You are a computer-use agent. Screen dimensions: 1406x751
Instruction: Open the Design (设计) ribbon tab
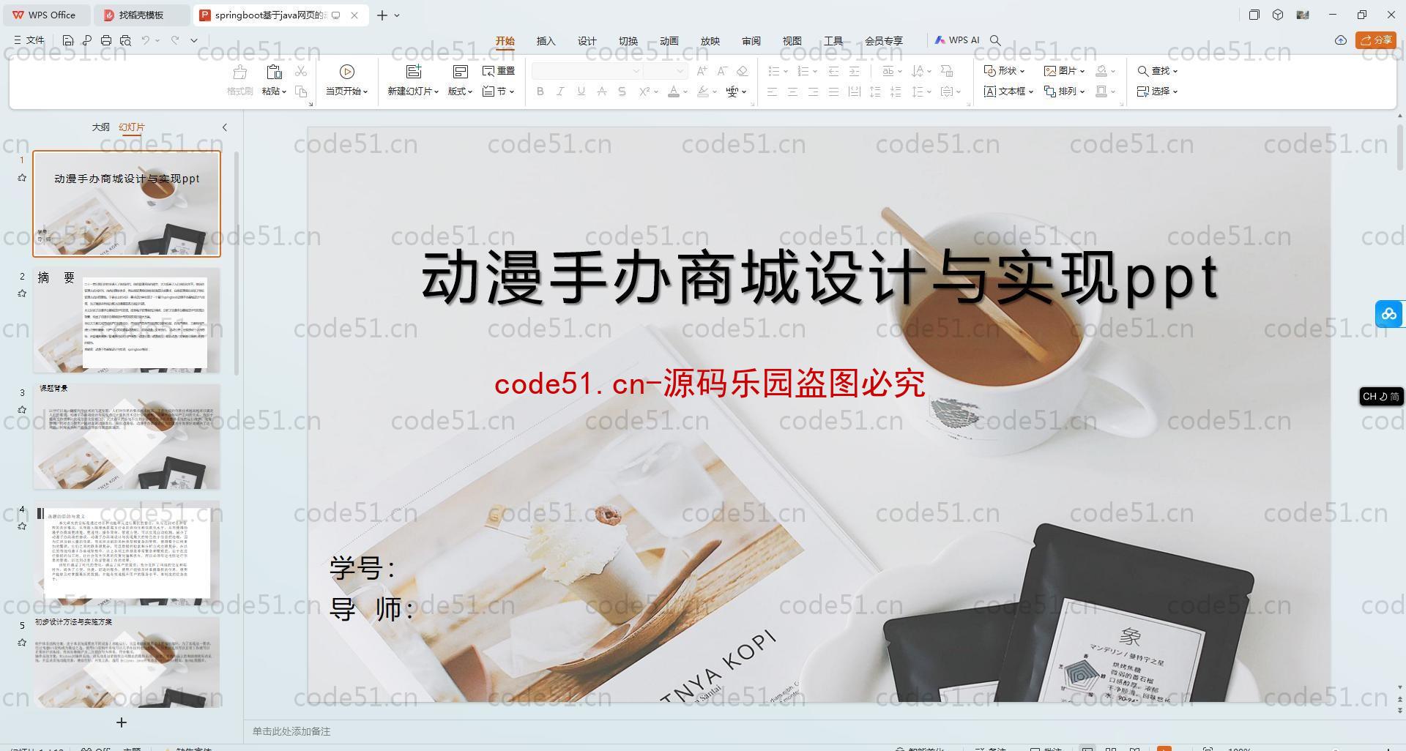(587, 41)
